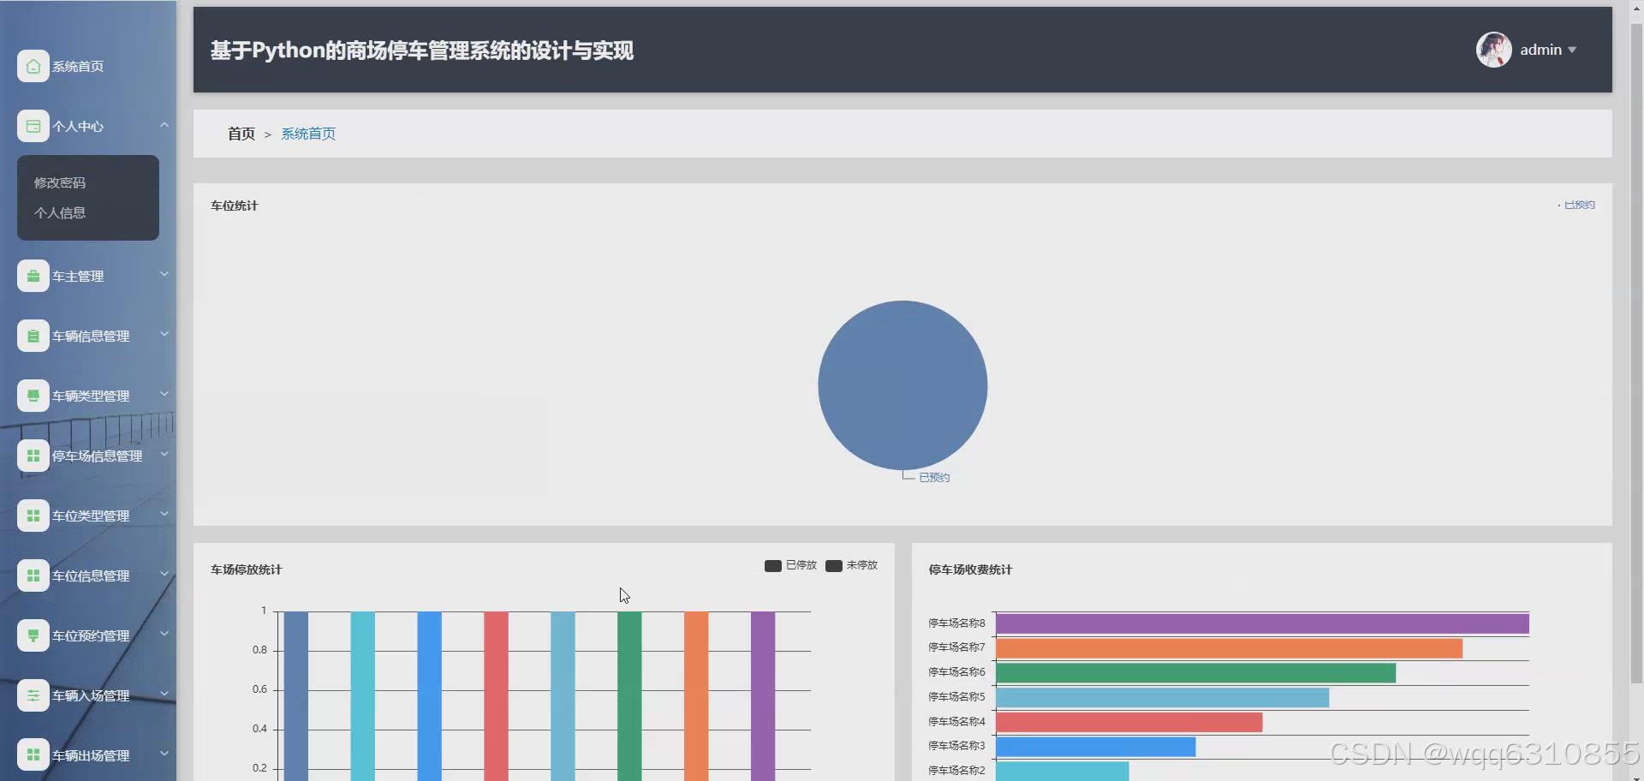
Task: Expand the 车位预约管理 chevron
Action: click(x=164, y=634)
